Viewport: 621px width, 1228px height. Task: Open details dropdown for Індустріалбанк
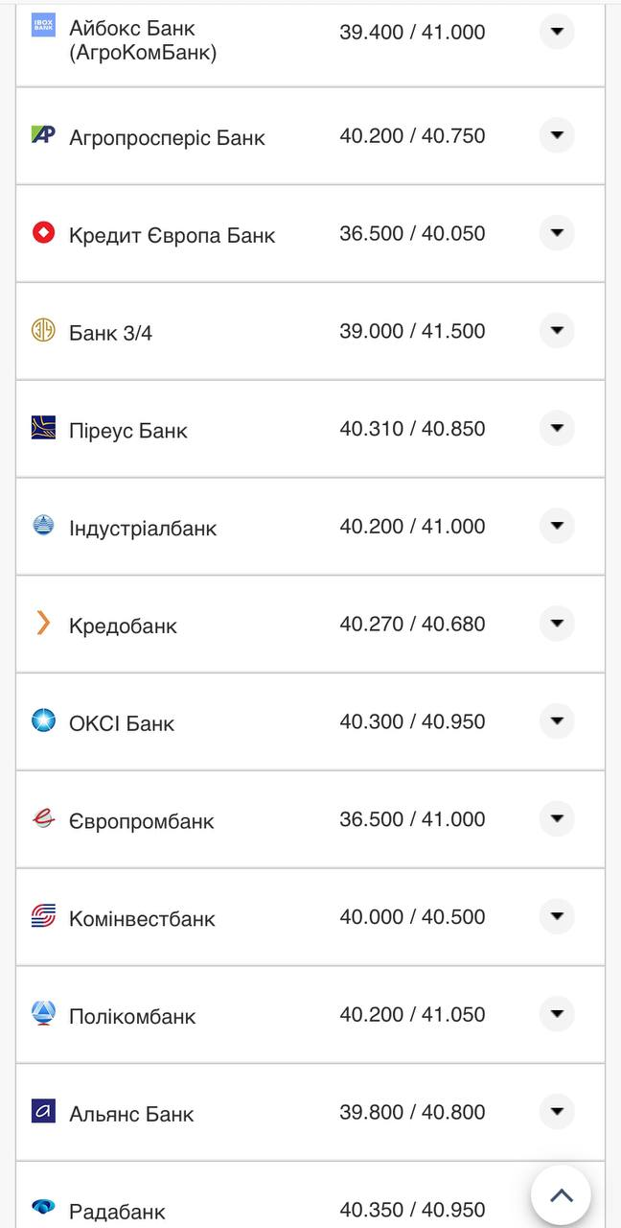[557, 525]
